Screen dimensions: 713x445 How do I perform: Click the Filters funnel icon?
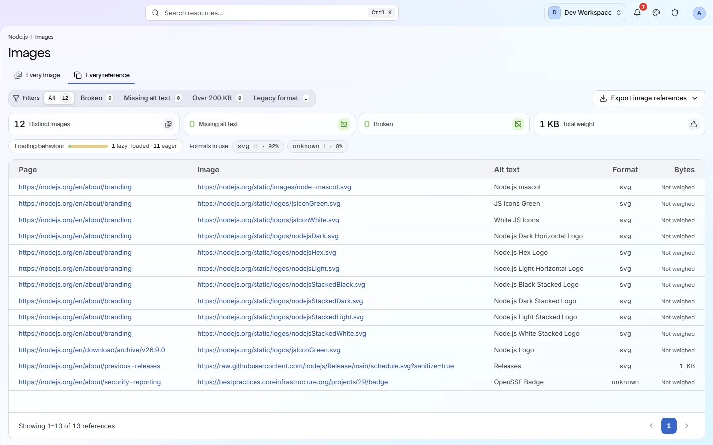coord(16,98)
